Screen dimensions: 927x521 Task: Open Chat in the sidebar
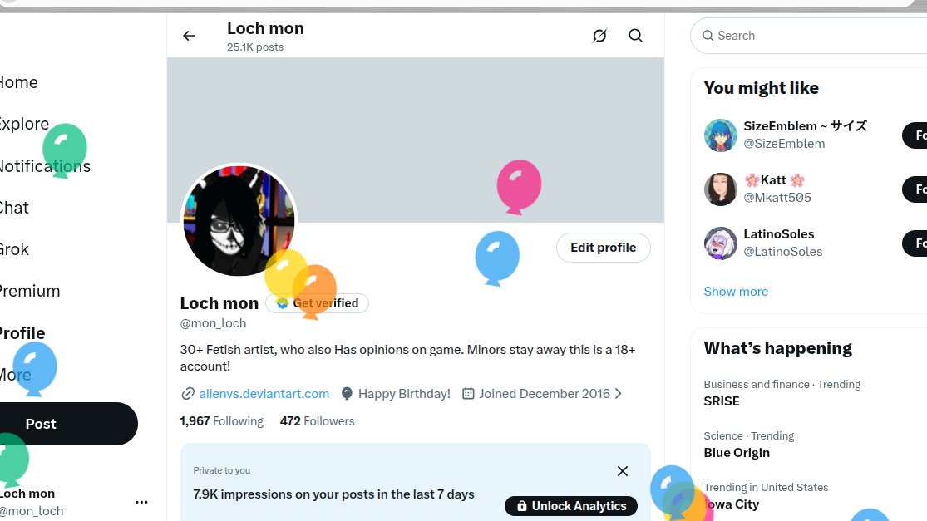(13, 208)
